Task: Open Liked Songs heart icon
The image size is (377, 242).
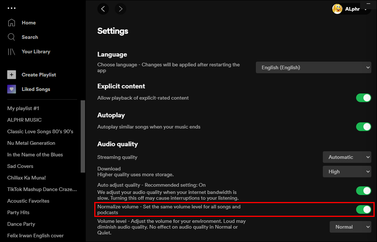Action: [x=12, y=89]
